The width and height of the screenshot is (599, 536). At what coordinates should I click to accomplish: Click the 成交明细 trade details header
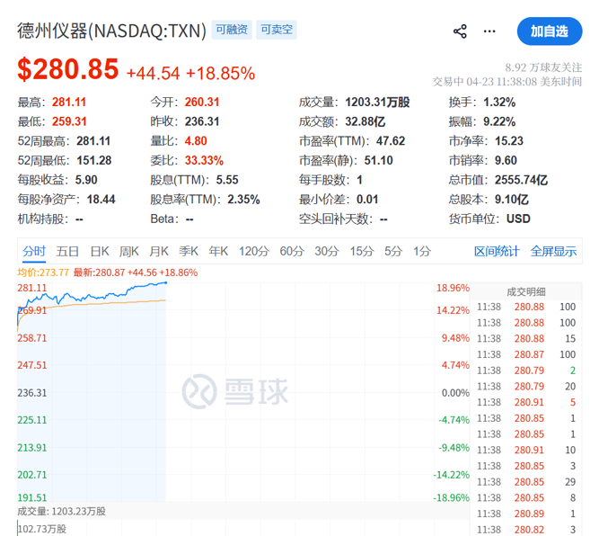[532, 291]
